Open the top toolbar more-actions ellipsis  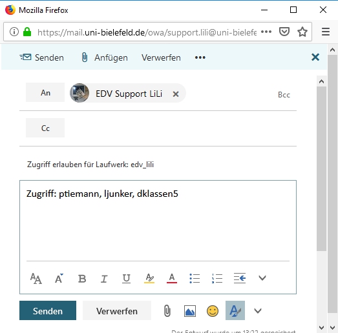click(x=200, y=57)
